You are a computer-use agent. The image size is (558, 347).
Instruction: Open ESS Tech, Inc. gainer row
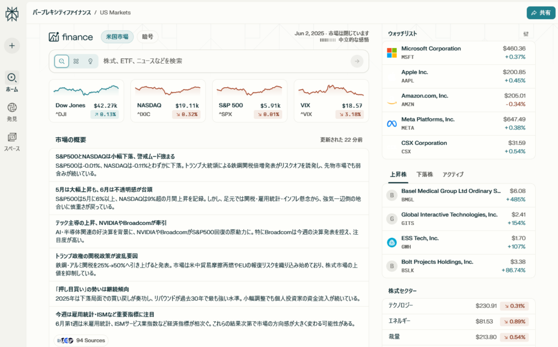tap(458, 242)
